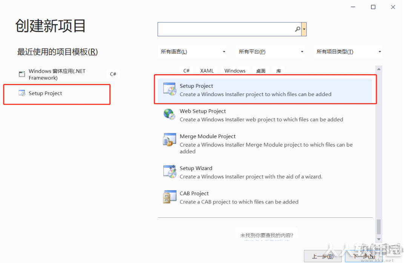Select the Setup Wizard entry
This screenshot has width=404, height=263.
(265, 172)
